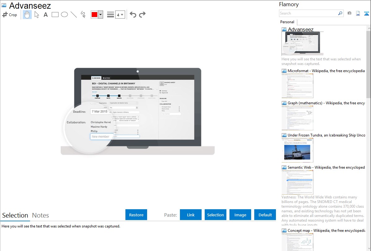Choose the arrow pointer tool
This screenshot has width=371, height=251.
tap(37, 15)
